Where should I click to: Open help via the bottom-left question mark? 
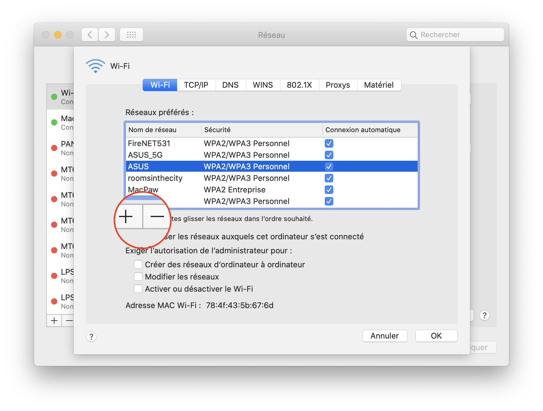(91, 337)
